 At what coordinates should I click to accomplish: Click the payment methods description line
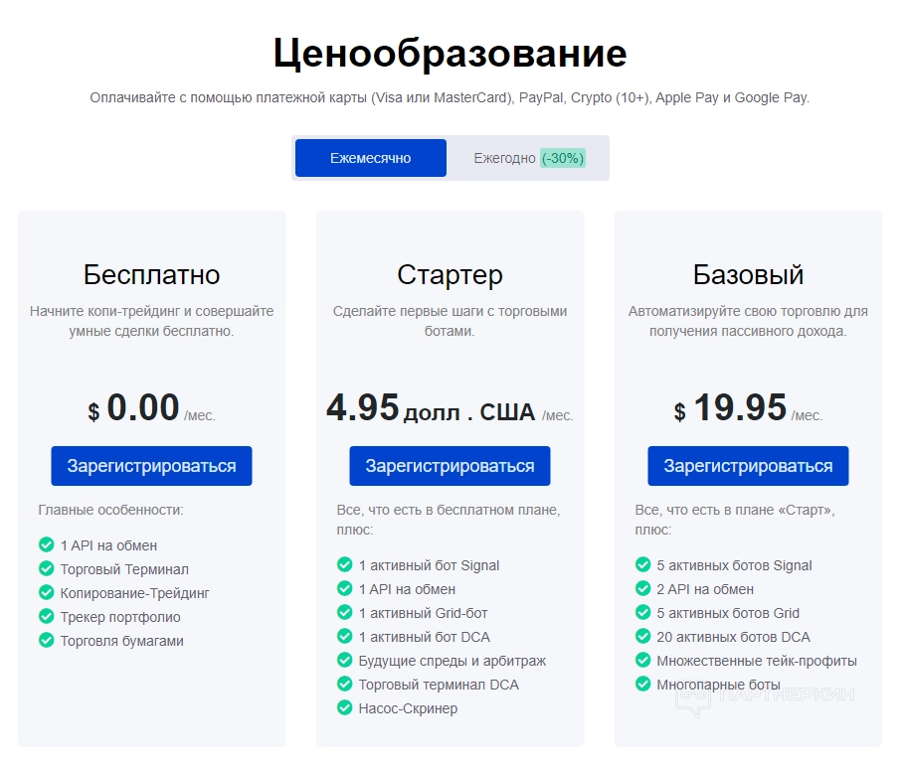coord(450,98)
